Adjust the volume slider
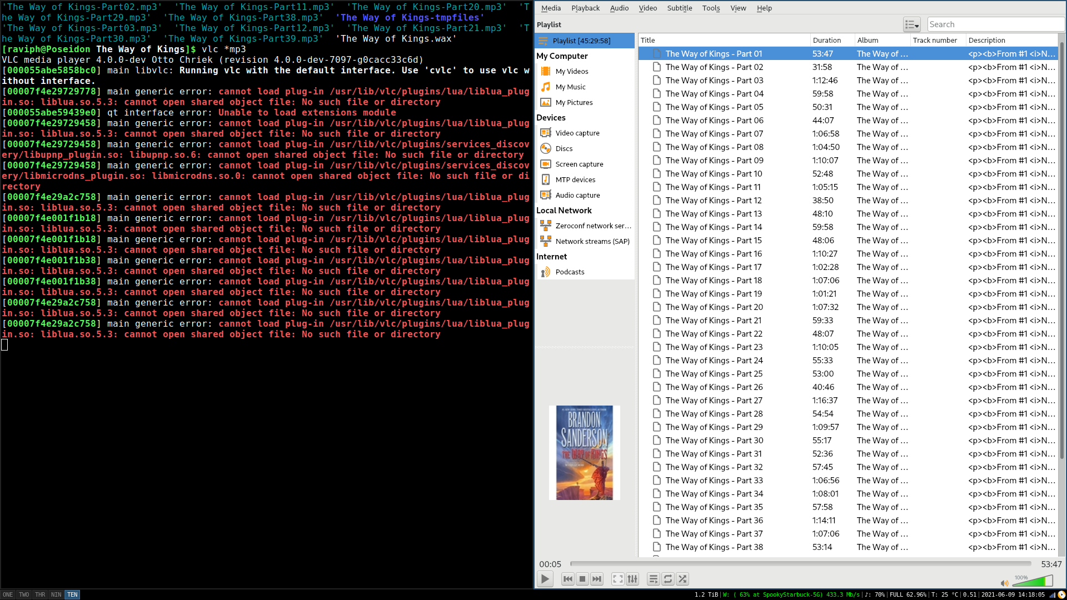 [x=1033, y=582]
